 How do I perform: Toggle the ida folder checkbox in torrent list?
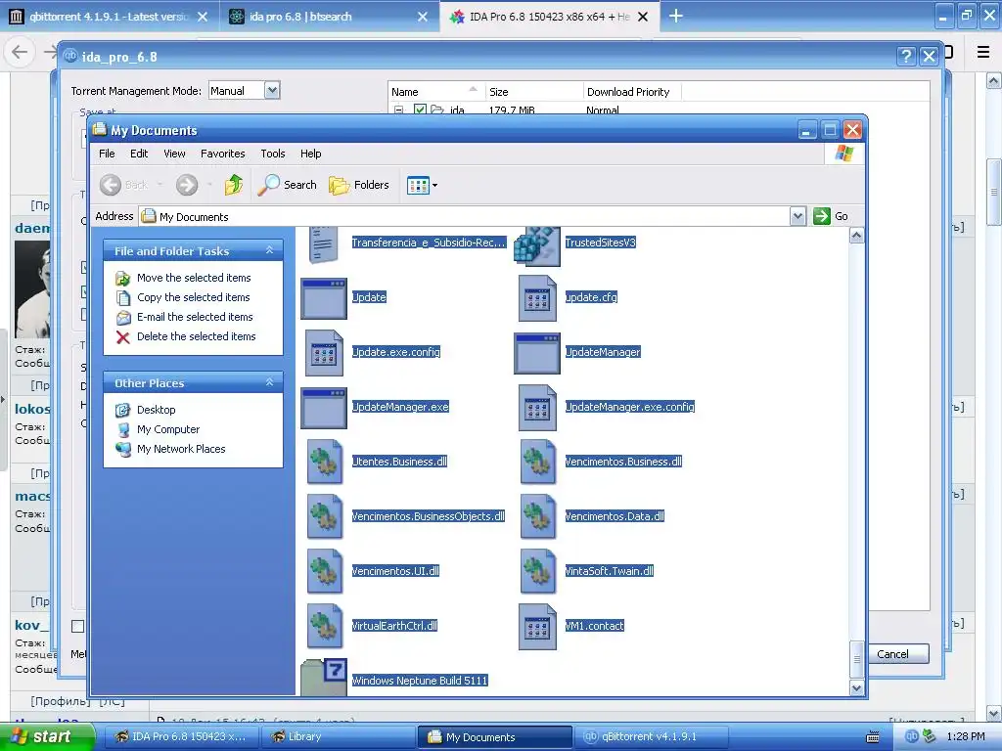coord(420,110)
